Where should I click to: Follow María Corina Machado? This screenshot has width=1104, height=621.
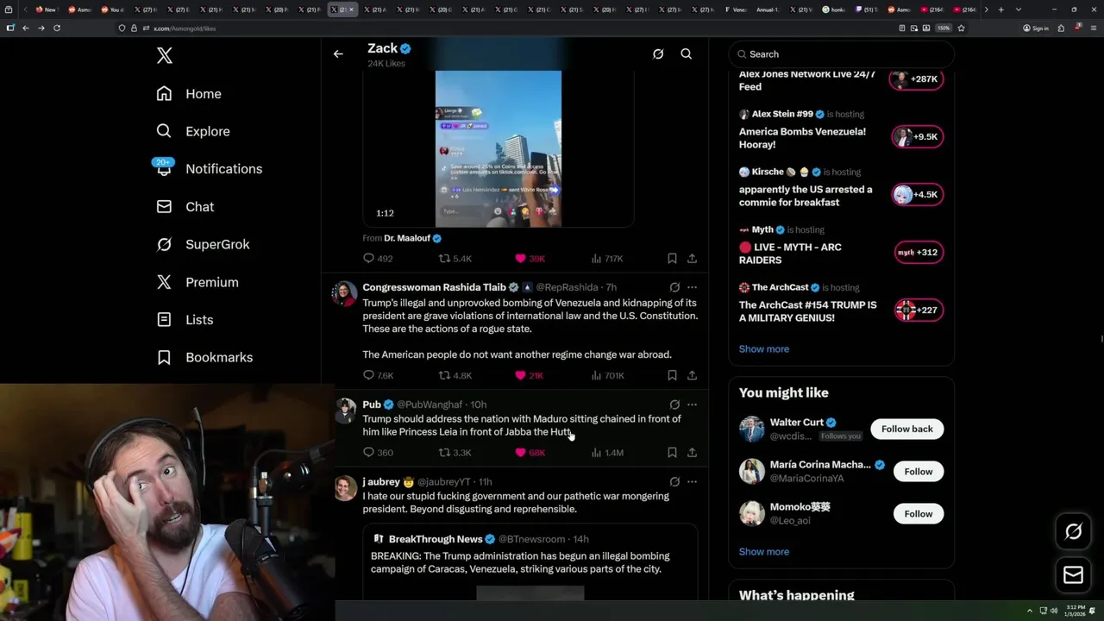[919, 472]
